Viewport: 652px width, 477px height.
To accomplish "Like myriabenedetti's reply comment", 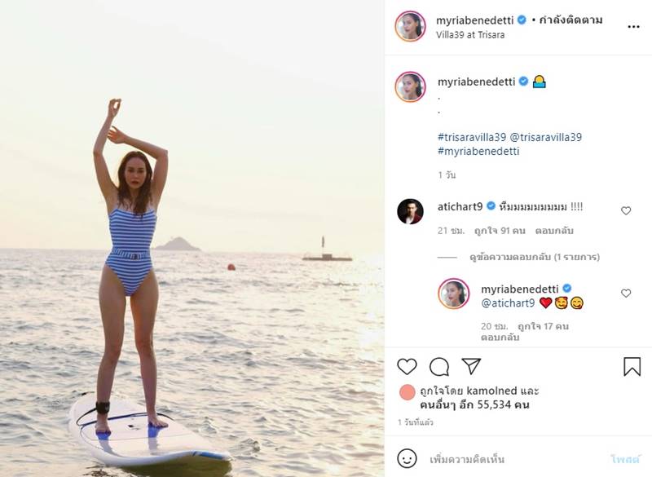I will point(626,293).
